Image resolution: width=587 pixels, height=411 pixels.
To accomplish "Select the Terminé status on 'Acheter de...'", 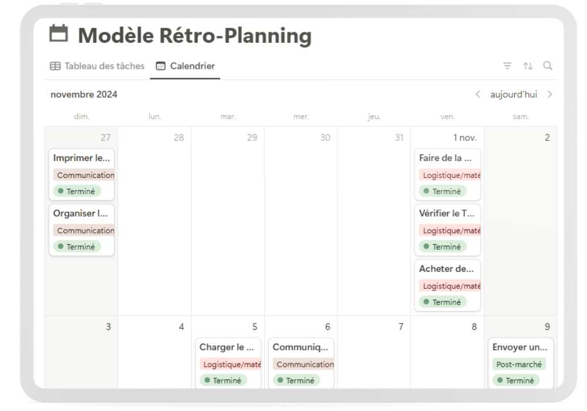I will pyautogui.click(x=443, y=302).
